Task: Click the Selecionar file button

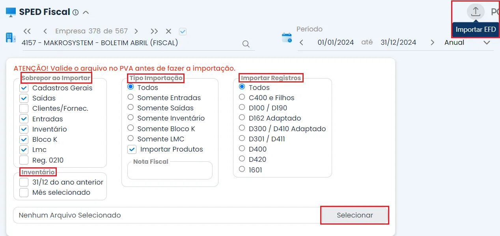Action: 355,215
